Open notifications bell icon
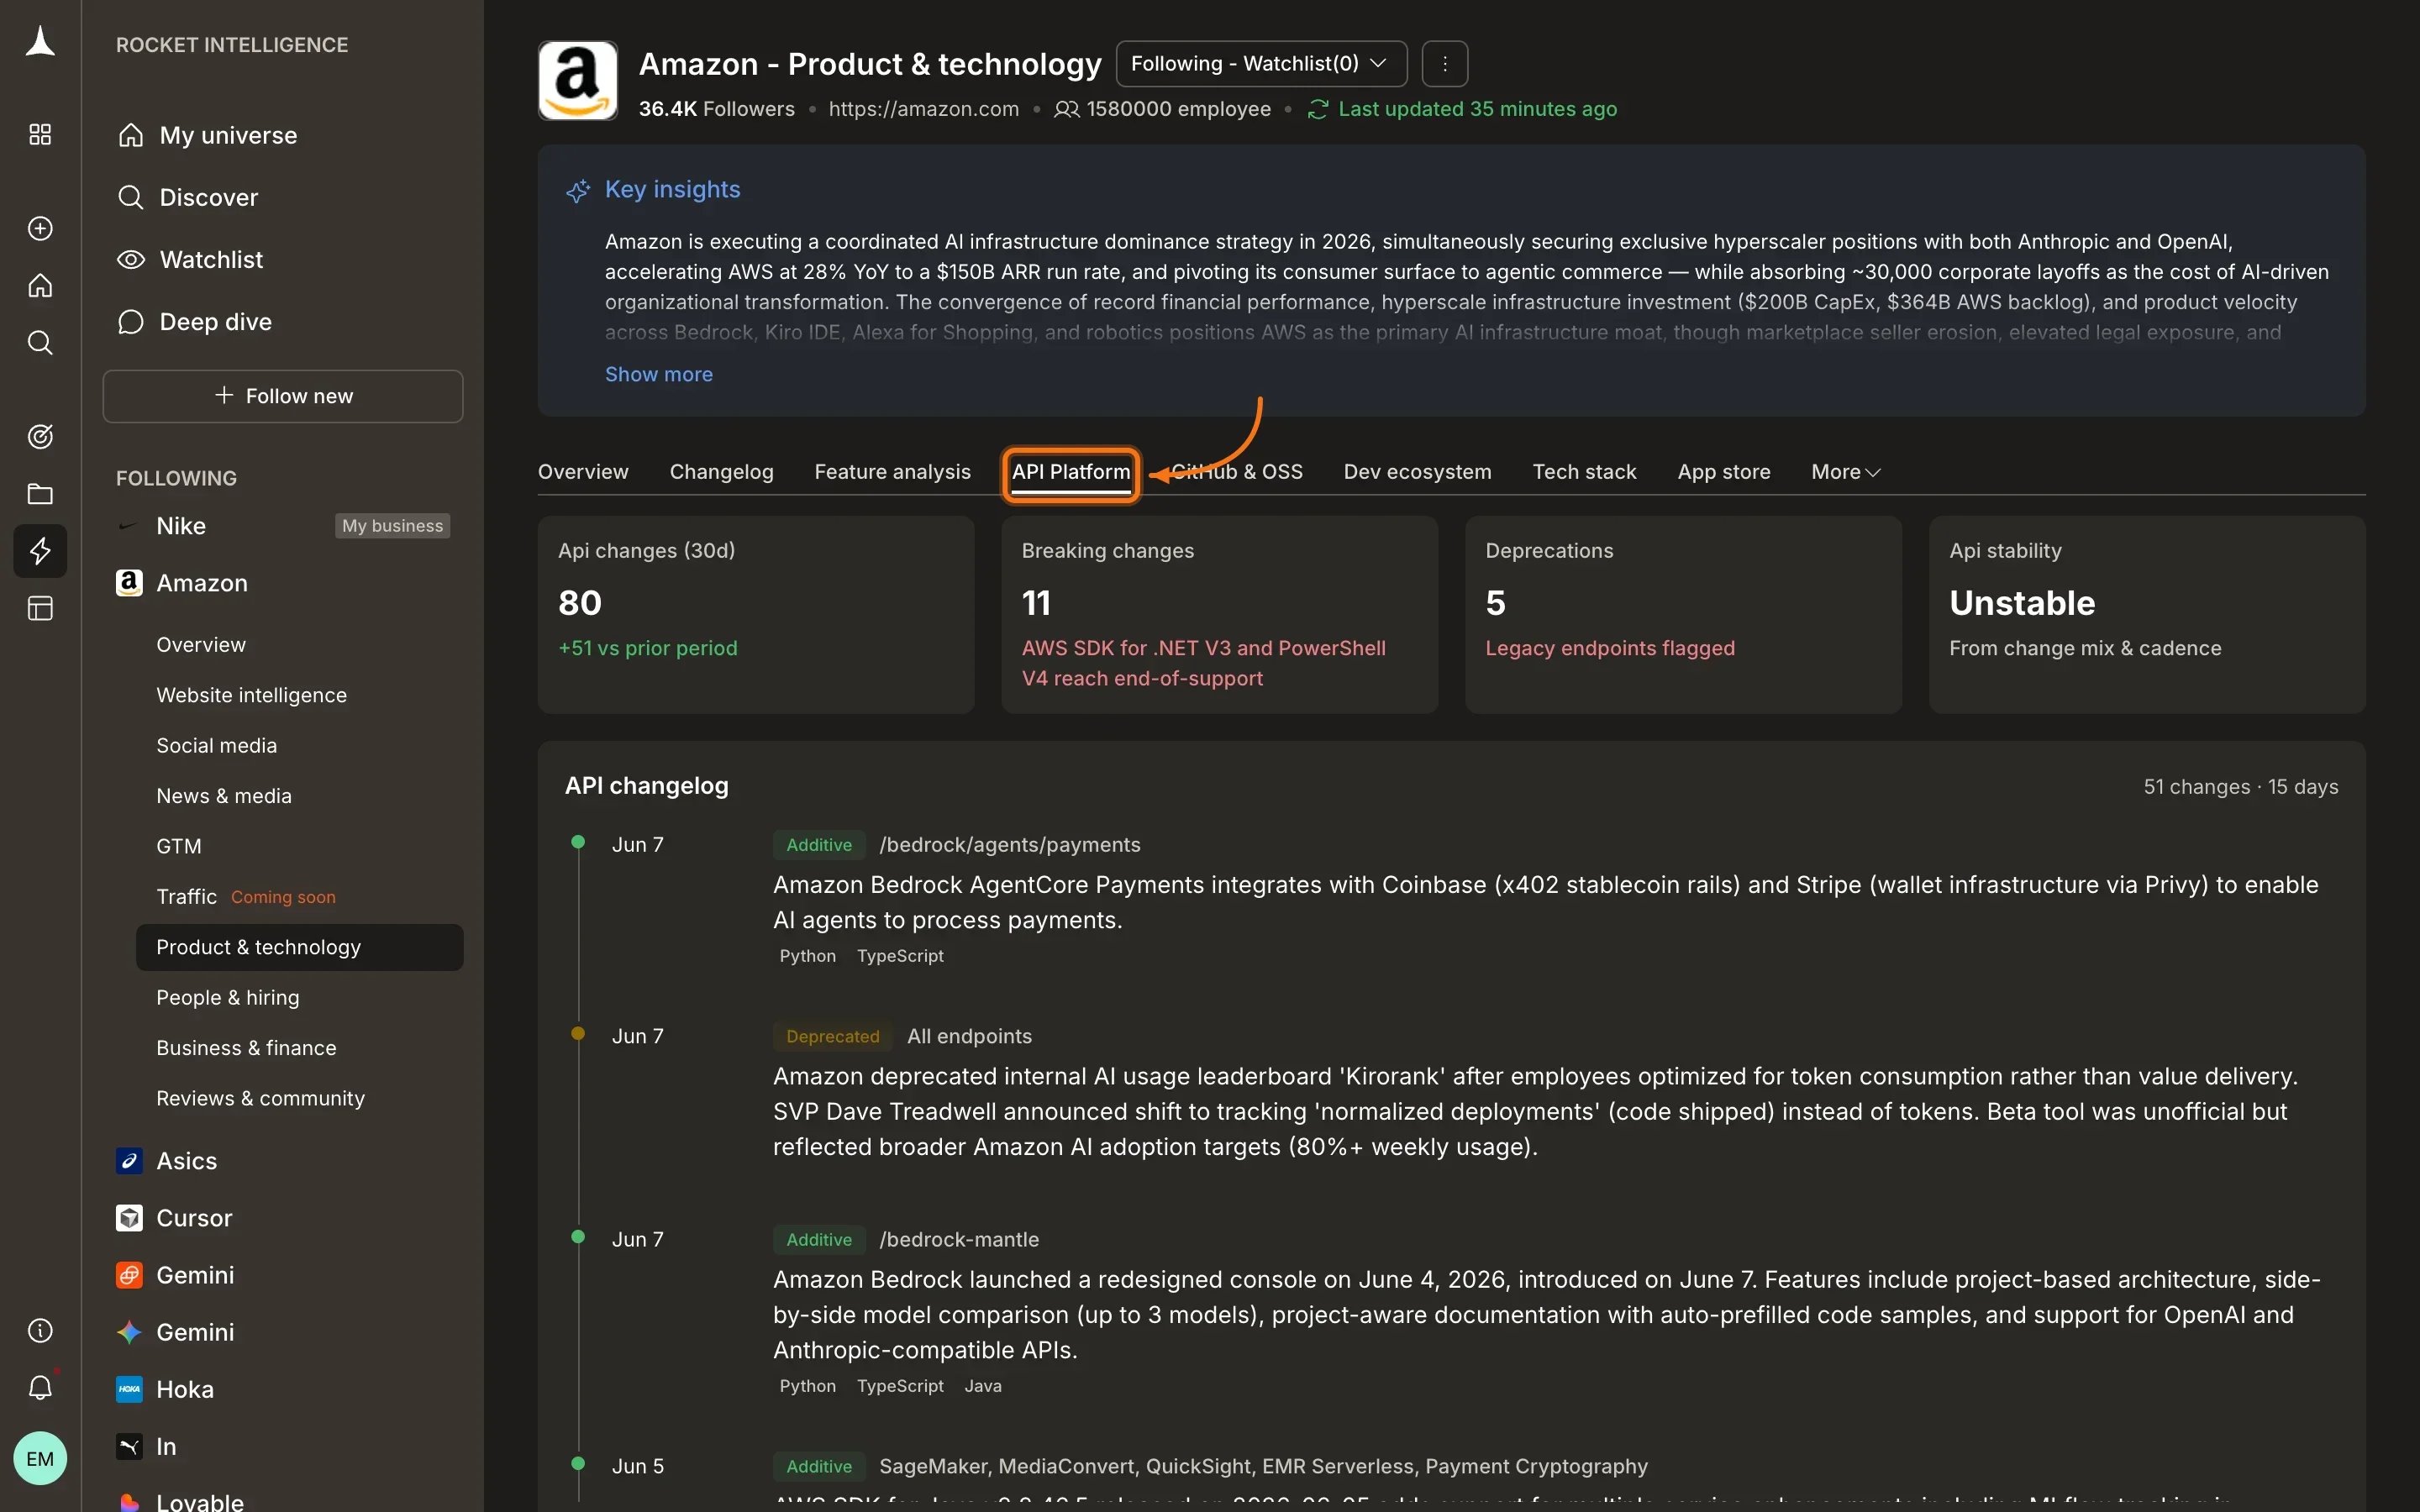The height and width of the screenshot is (1512, 2420). coord(40,1387)
